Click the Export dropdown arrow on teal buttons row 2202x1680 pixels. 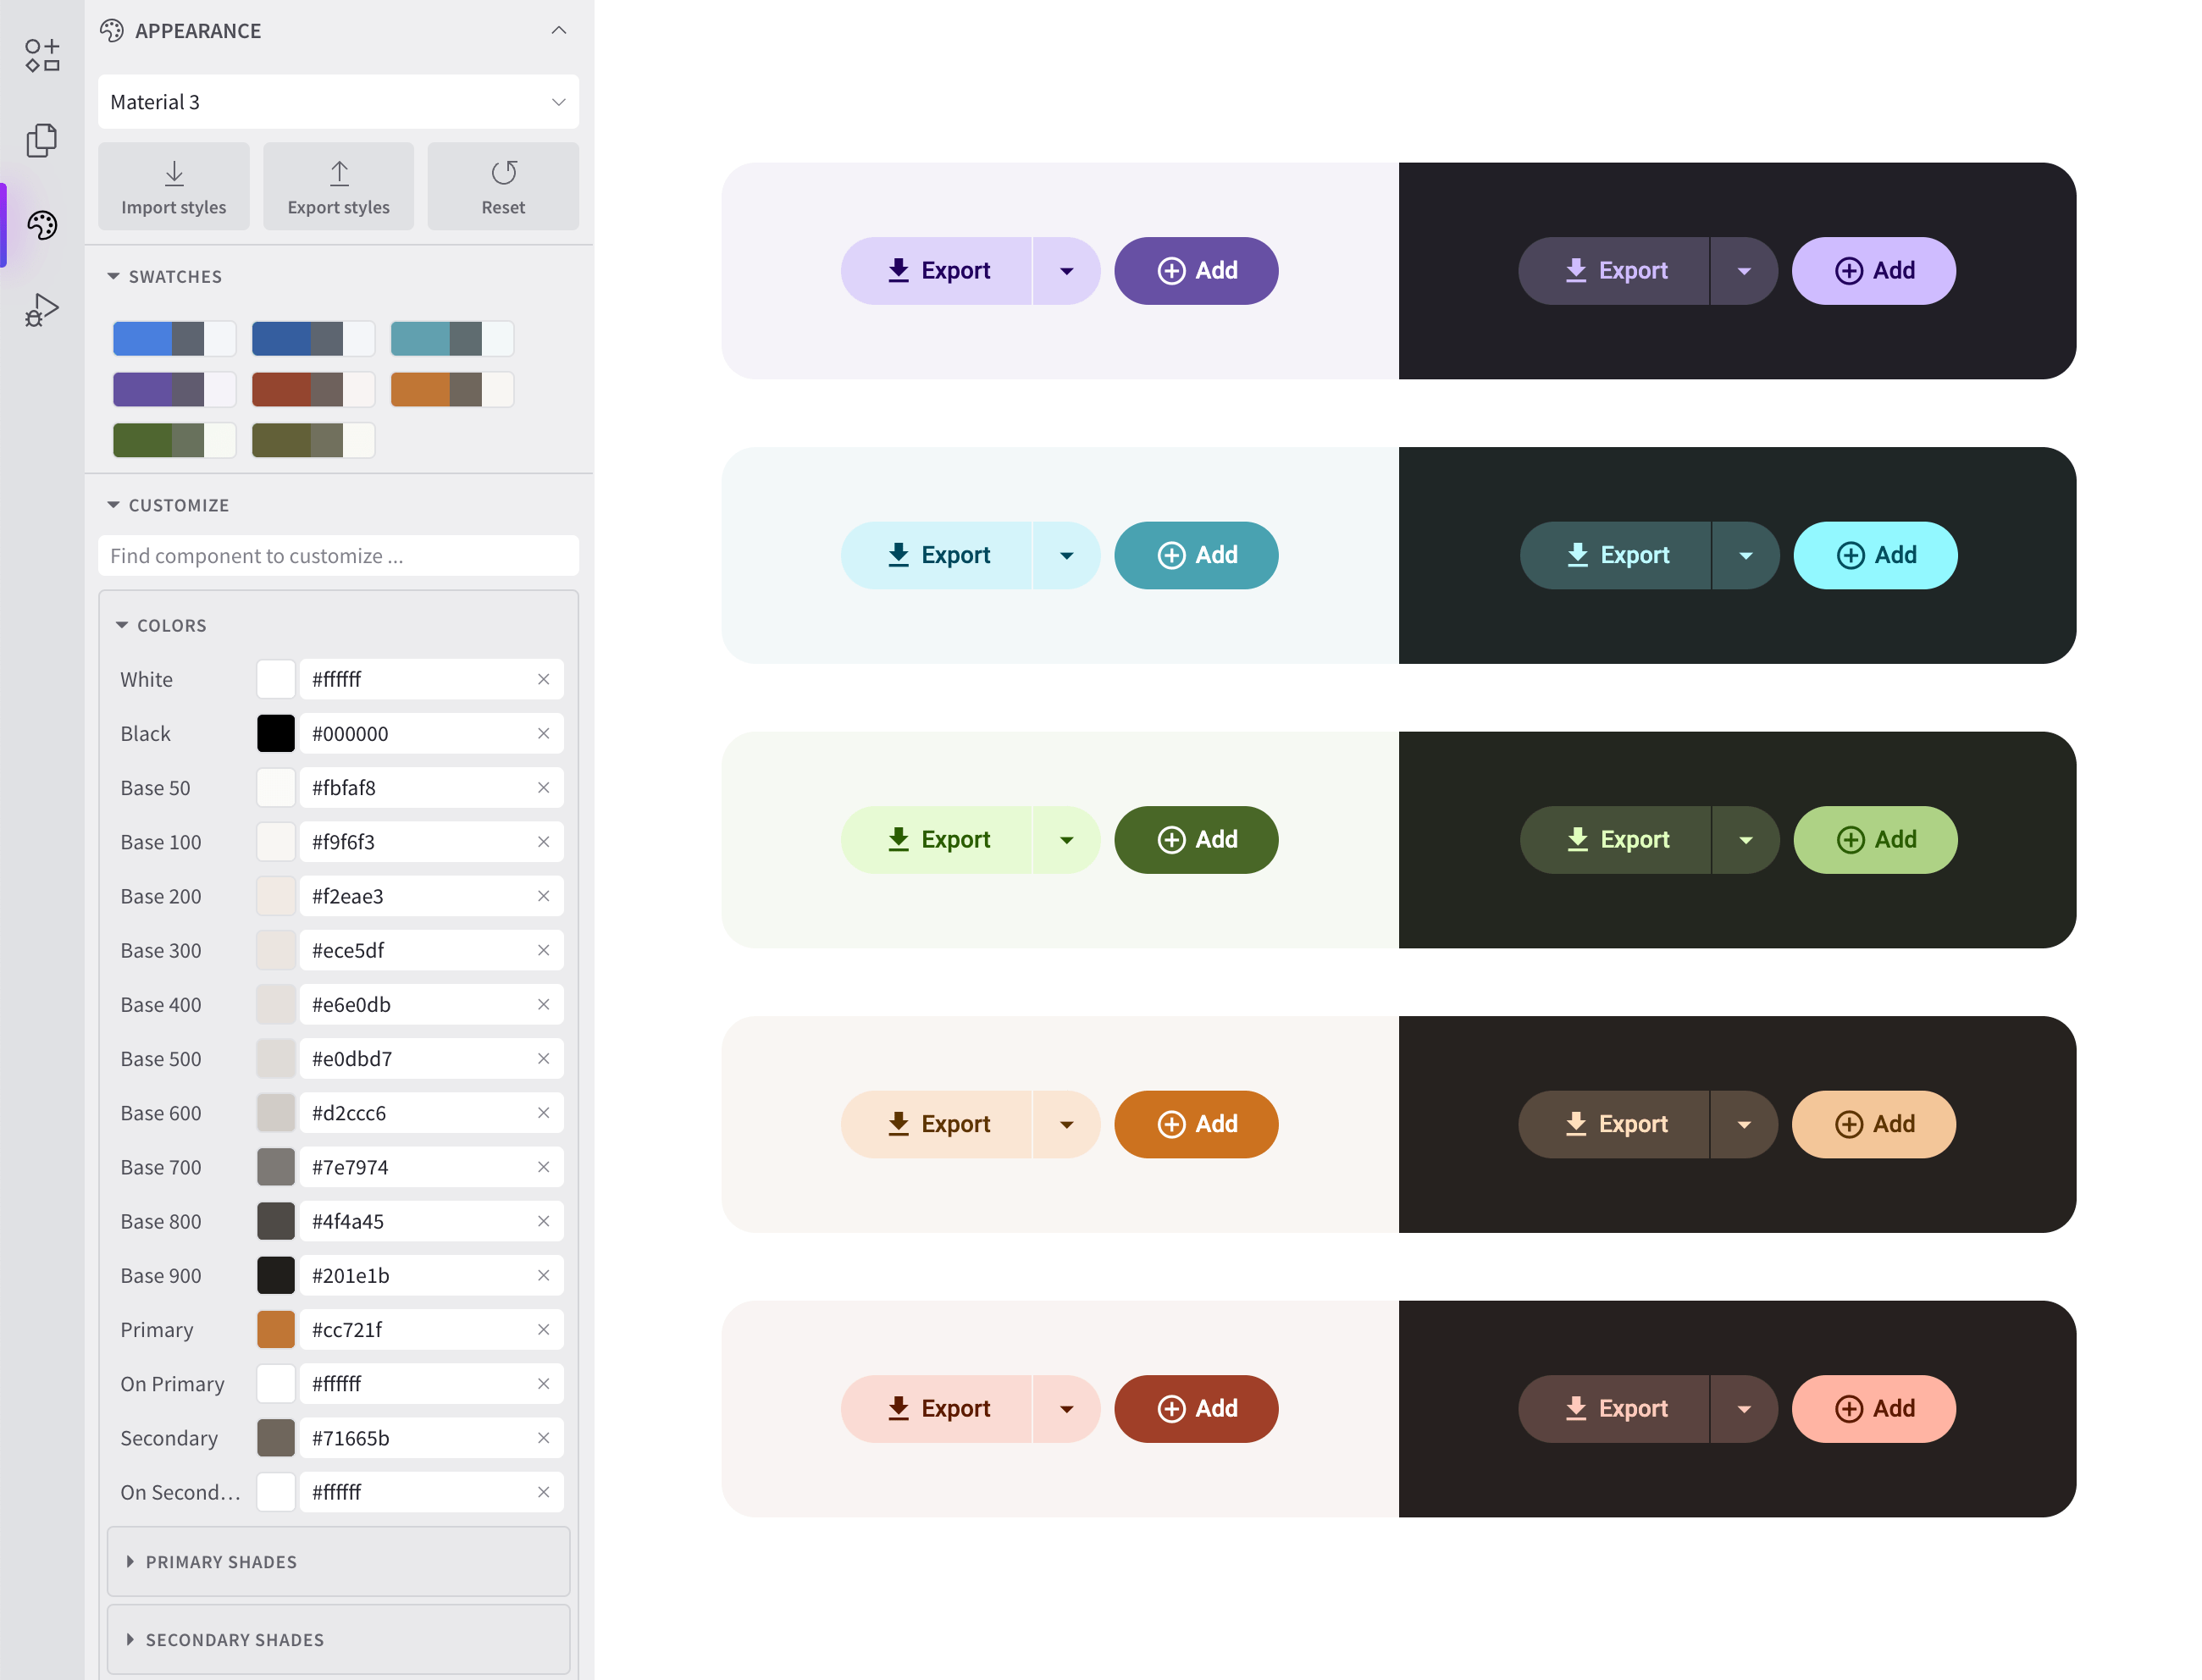[1065, 554]
